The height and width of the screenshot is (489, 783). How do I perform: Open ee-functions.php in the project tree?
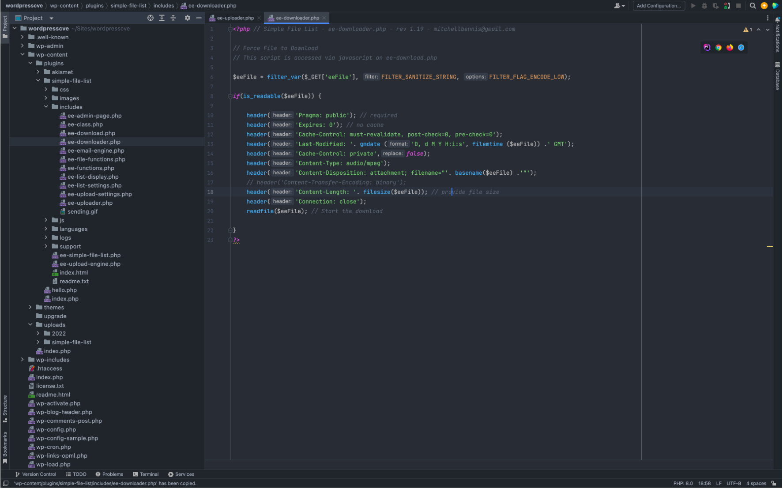[90, 168]
